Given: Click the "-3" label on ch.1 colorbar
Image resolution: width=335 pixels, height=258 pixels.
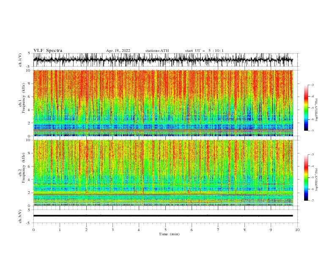Looking at the screenshot, I should pyautogui.click(x=312, y=85).
